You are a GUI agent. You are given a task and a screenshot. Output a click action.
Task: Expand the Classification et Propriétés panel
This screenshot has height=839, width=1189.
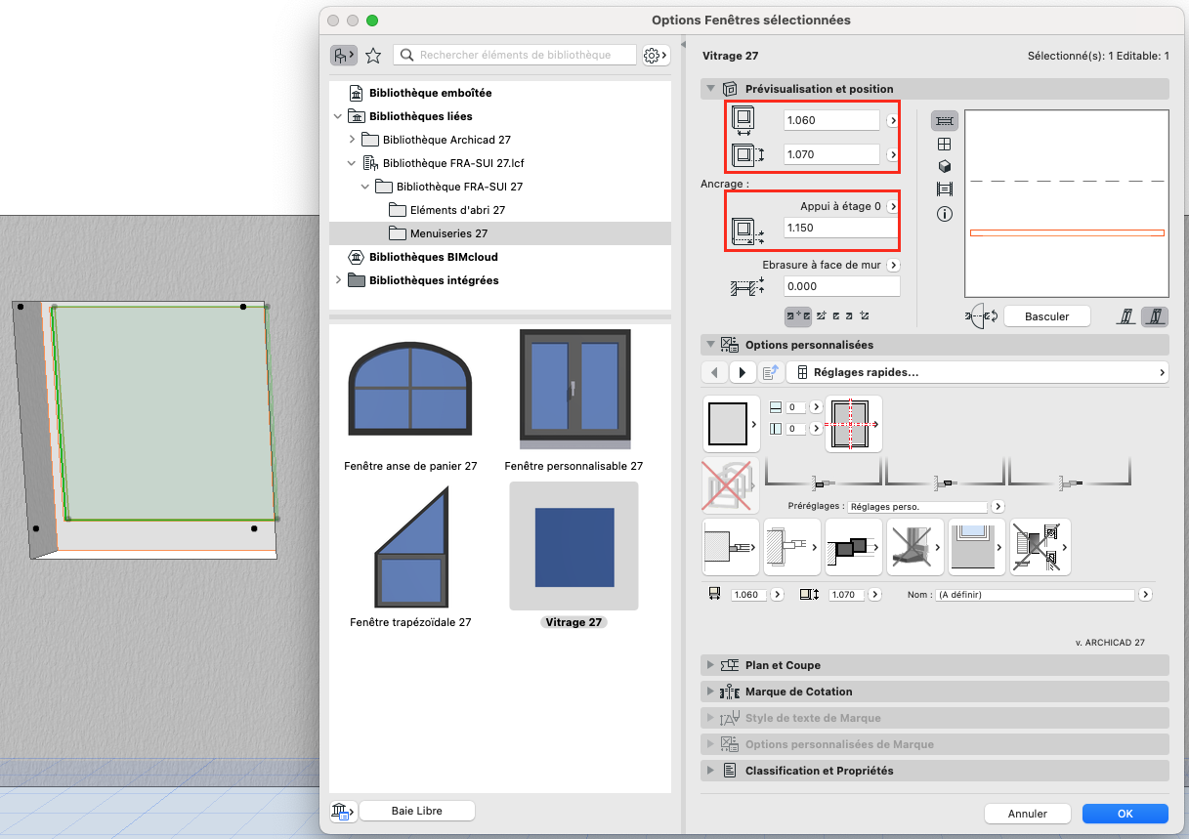pyautogui.click(x=709, y=771)
